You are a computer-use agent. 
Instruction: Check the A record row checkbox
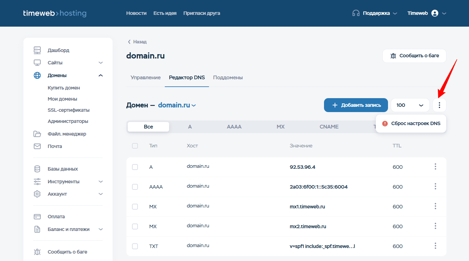pyautogui.click(x=135, y=167)
